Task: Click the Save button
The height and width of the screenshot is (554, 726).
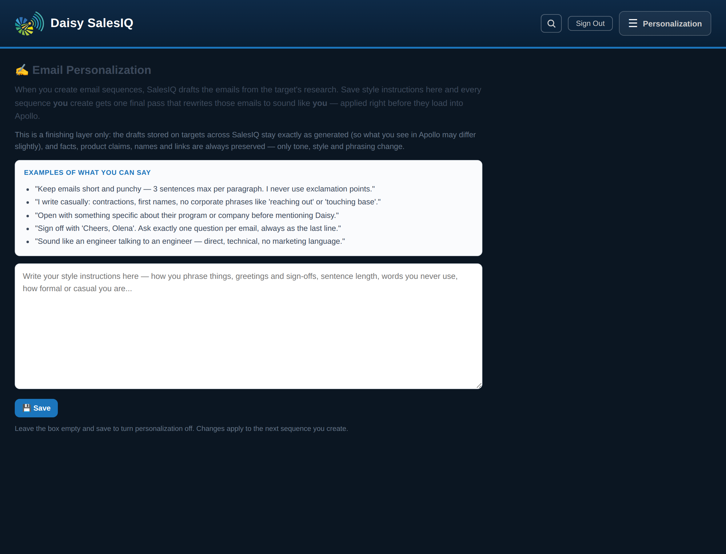Action: coord(36,408)
